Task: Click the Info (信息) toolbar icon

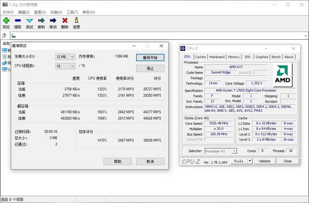Action: click(76, 20)
